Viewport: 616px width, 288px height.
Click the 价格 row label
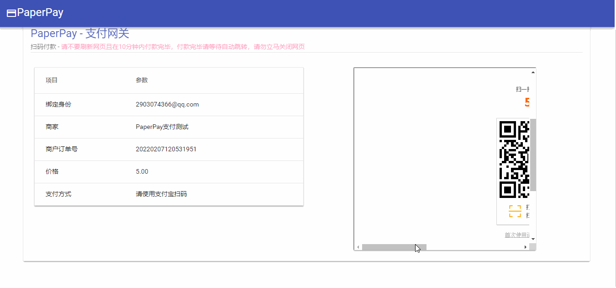tap(52, 171)
